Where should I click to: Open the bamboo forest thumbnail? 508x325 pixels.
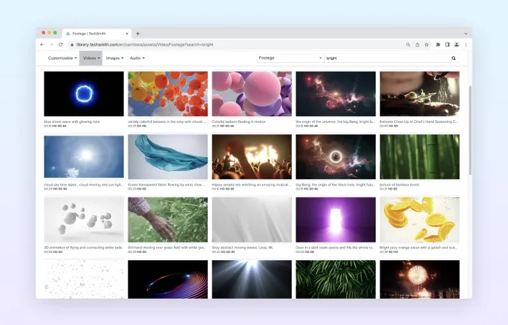[419, 157]
